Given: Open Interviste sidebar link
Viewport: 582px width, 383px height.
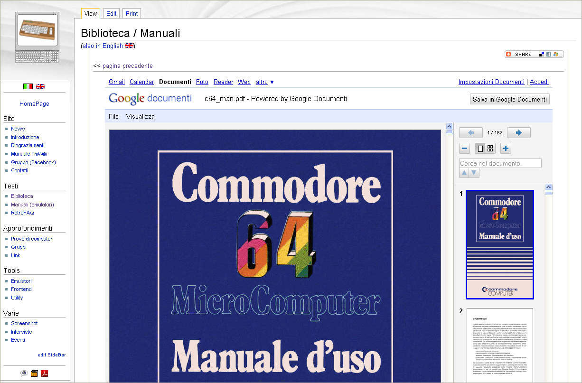Looking at the screenshot, I should coord(21,332).
